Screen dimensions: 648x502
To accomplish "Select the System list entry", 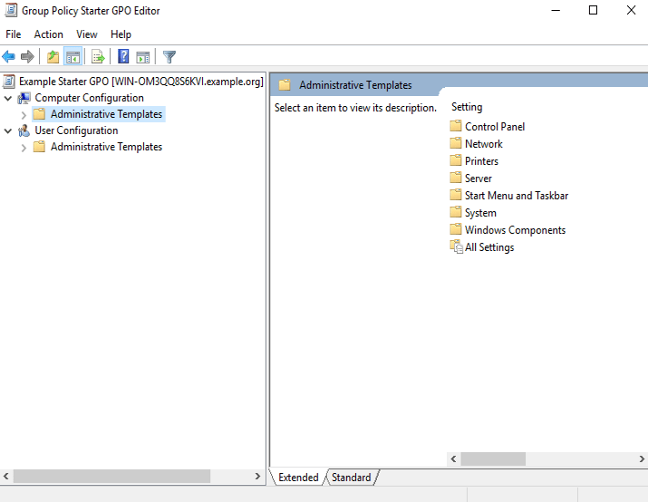I will point(480,213).
